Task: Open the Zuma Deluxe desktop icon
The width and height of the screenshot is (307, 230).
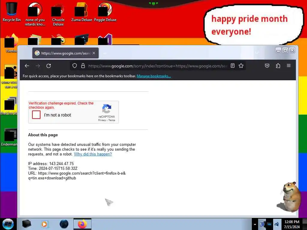Action: [x=82, y=12]
